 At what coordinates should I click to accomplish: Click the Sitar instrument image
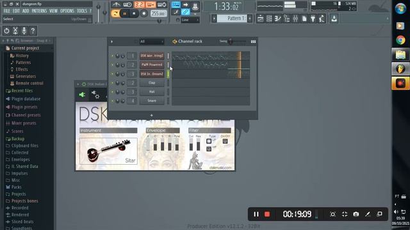tap(108, 151)
